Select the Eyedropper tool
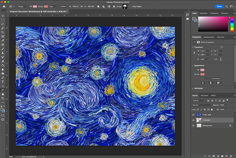 pos(3,41)
